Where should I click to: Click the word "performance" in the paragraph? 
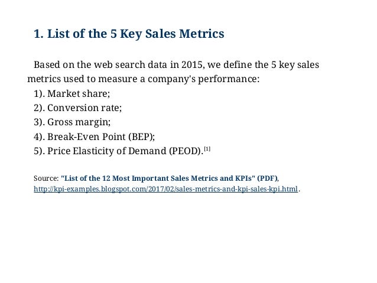point(227,79)
